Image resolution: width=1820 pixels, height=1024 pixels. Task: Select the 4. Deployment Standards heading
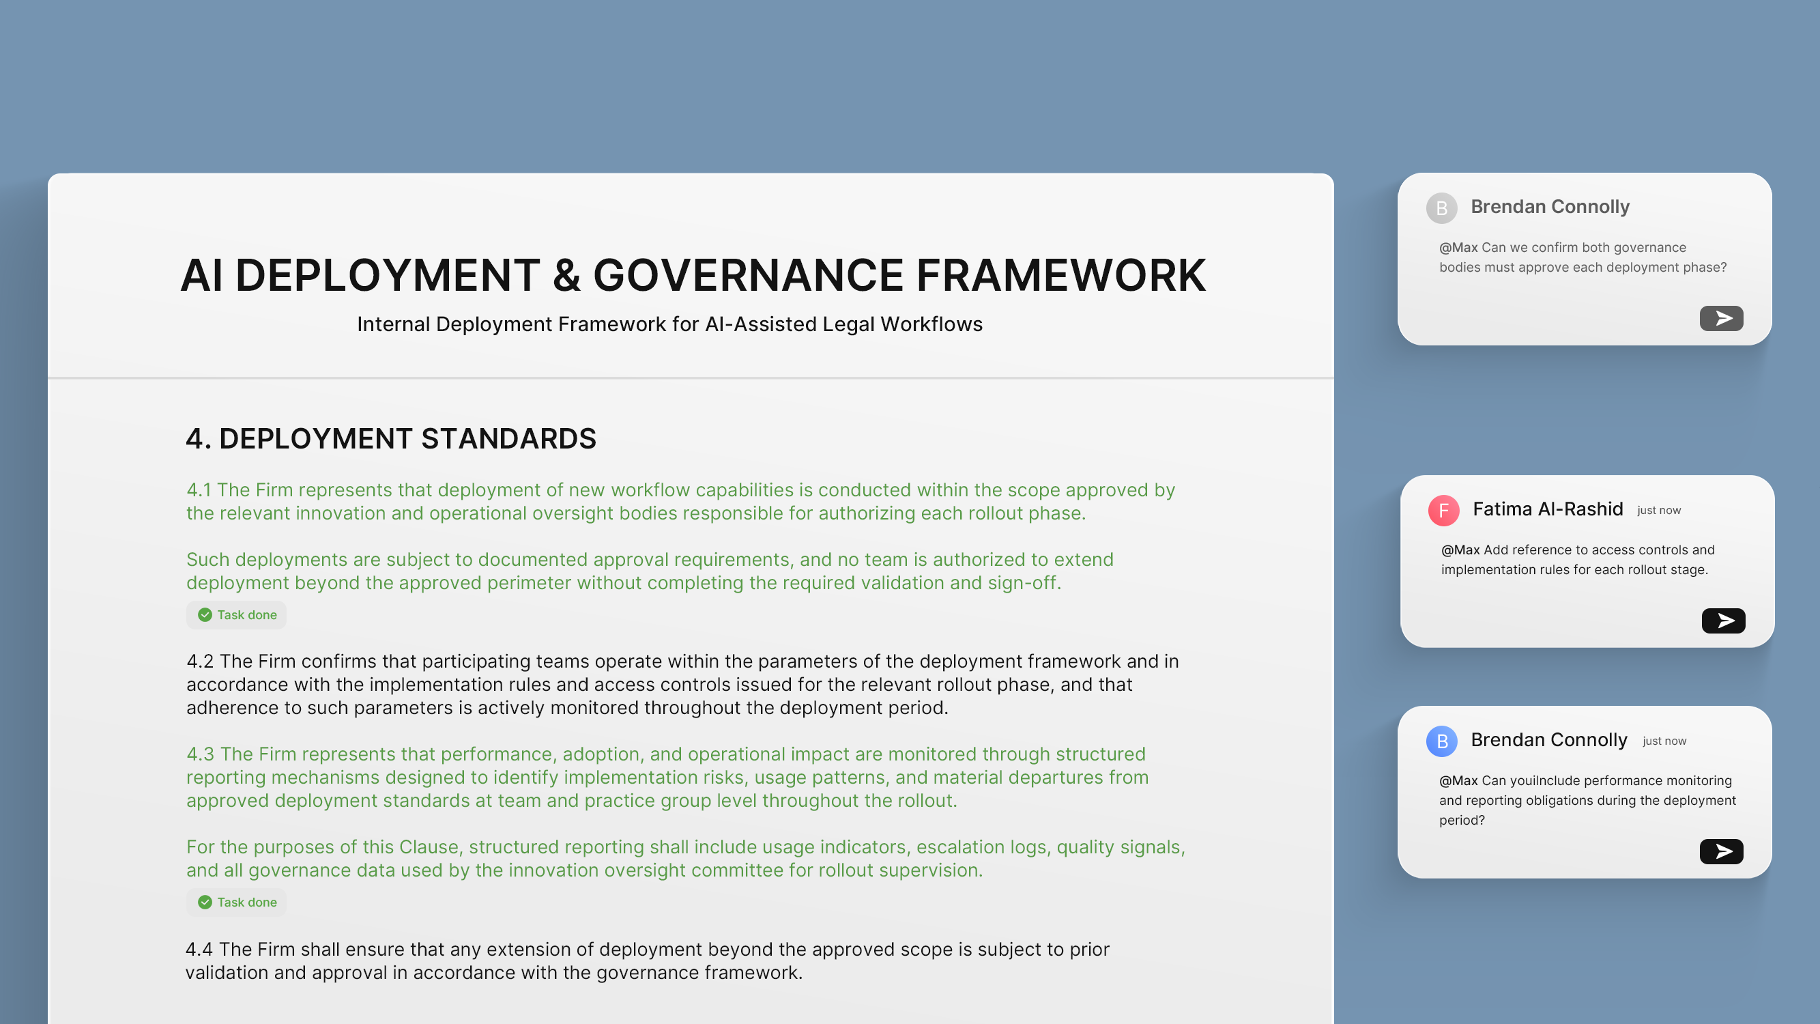pyautogui.click(x=391, y=439)
